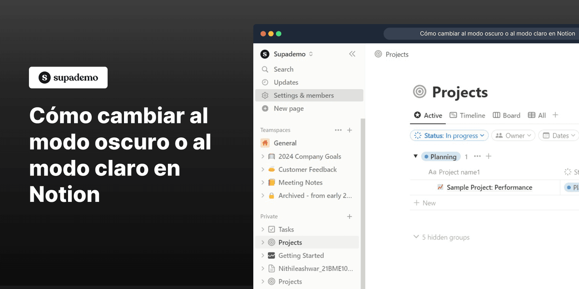Open the Status: In progress filter dropdown
The image size is (579, 289).
coord(448,135)
